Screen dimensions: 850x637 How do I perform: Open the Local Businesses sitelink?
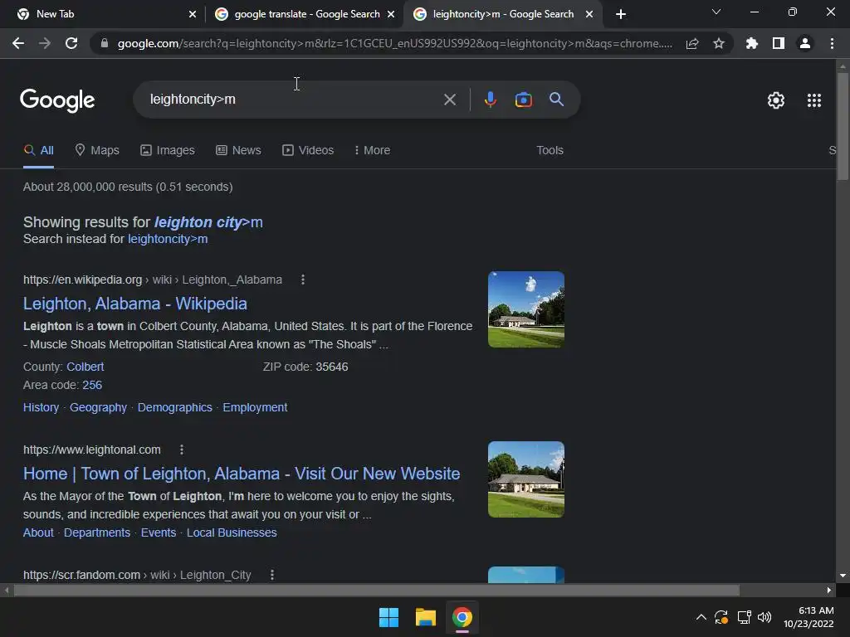point(232,532)
